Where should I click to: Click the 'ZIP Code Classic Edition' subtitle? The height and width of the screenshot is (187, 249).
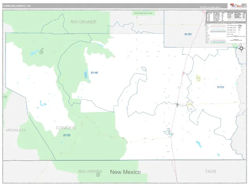(x=210, y=7)
